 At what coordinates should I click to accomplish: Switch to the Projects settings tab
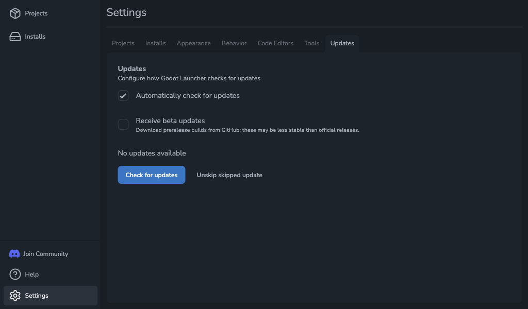click(123, 43)
